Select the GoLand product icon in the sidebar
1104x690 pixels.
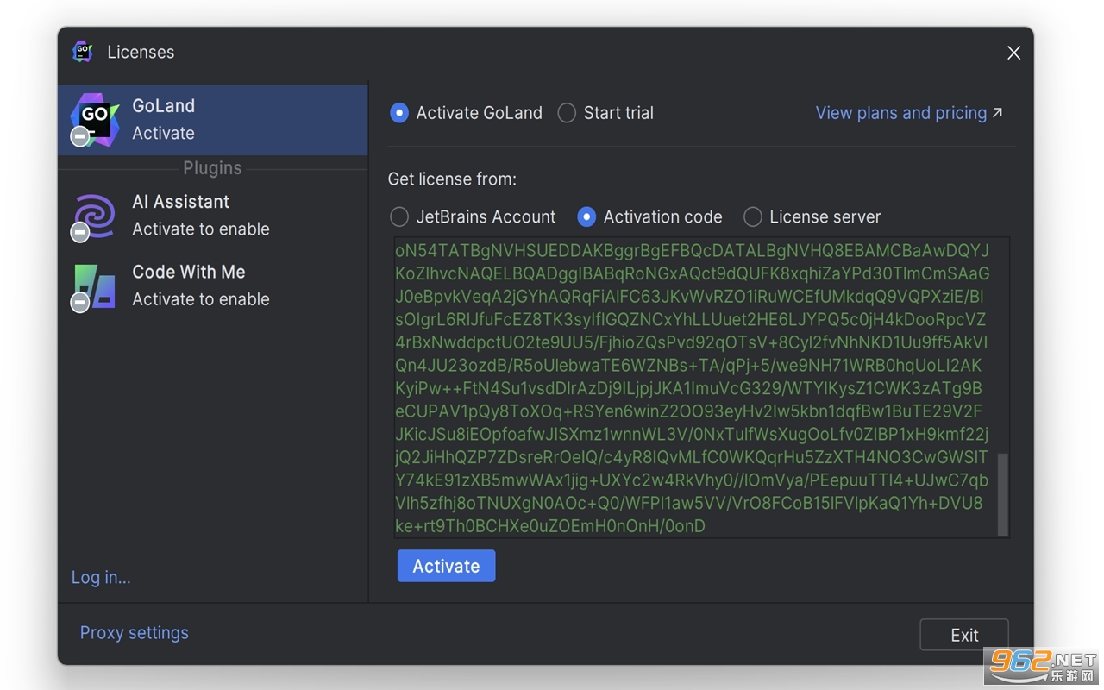pyautogui.click(x=95, y=120)
